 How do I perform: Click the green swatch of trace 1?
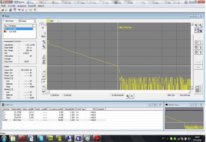(x=5, y=29)
